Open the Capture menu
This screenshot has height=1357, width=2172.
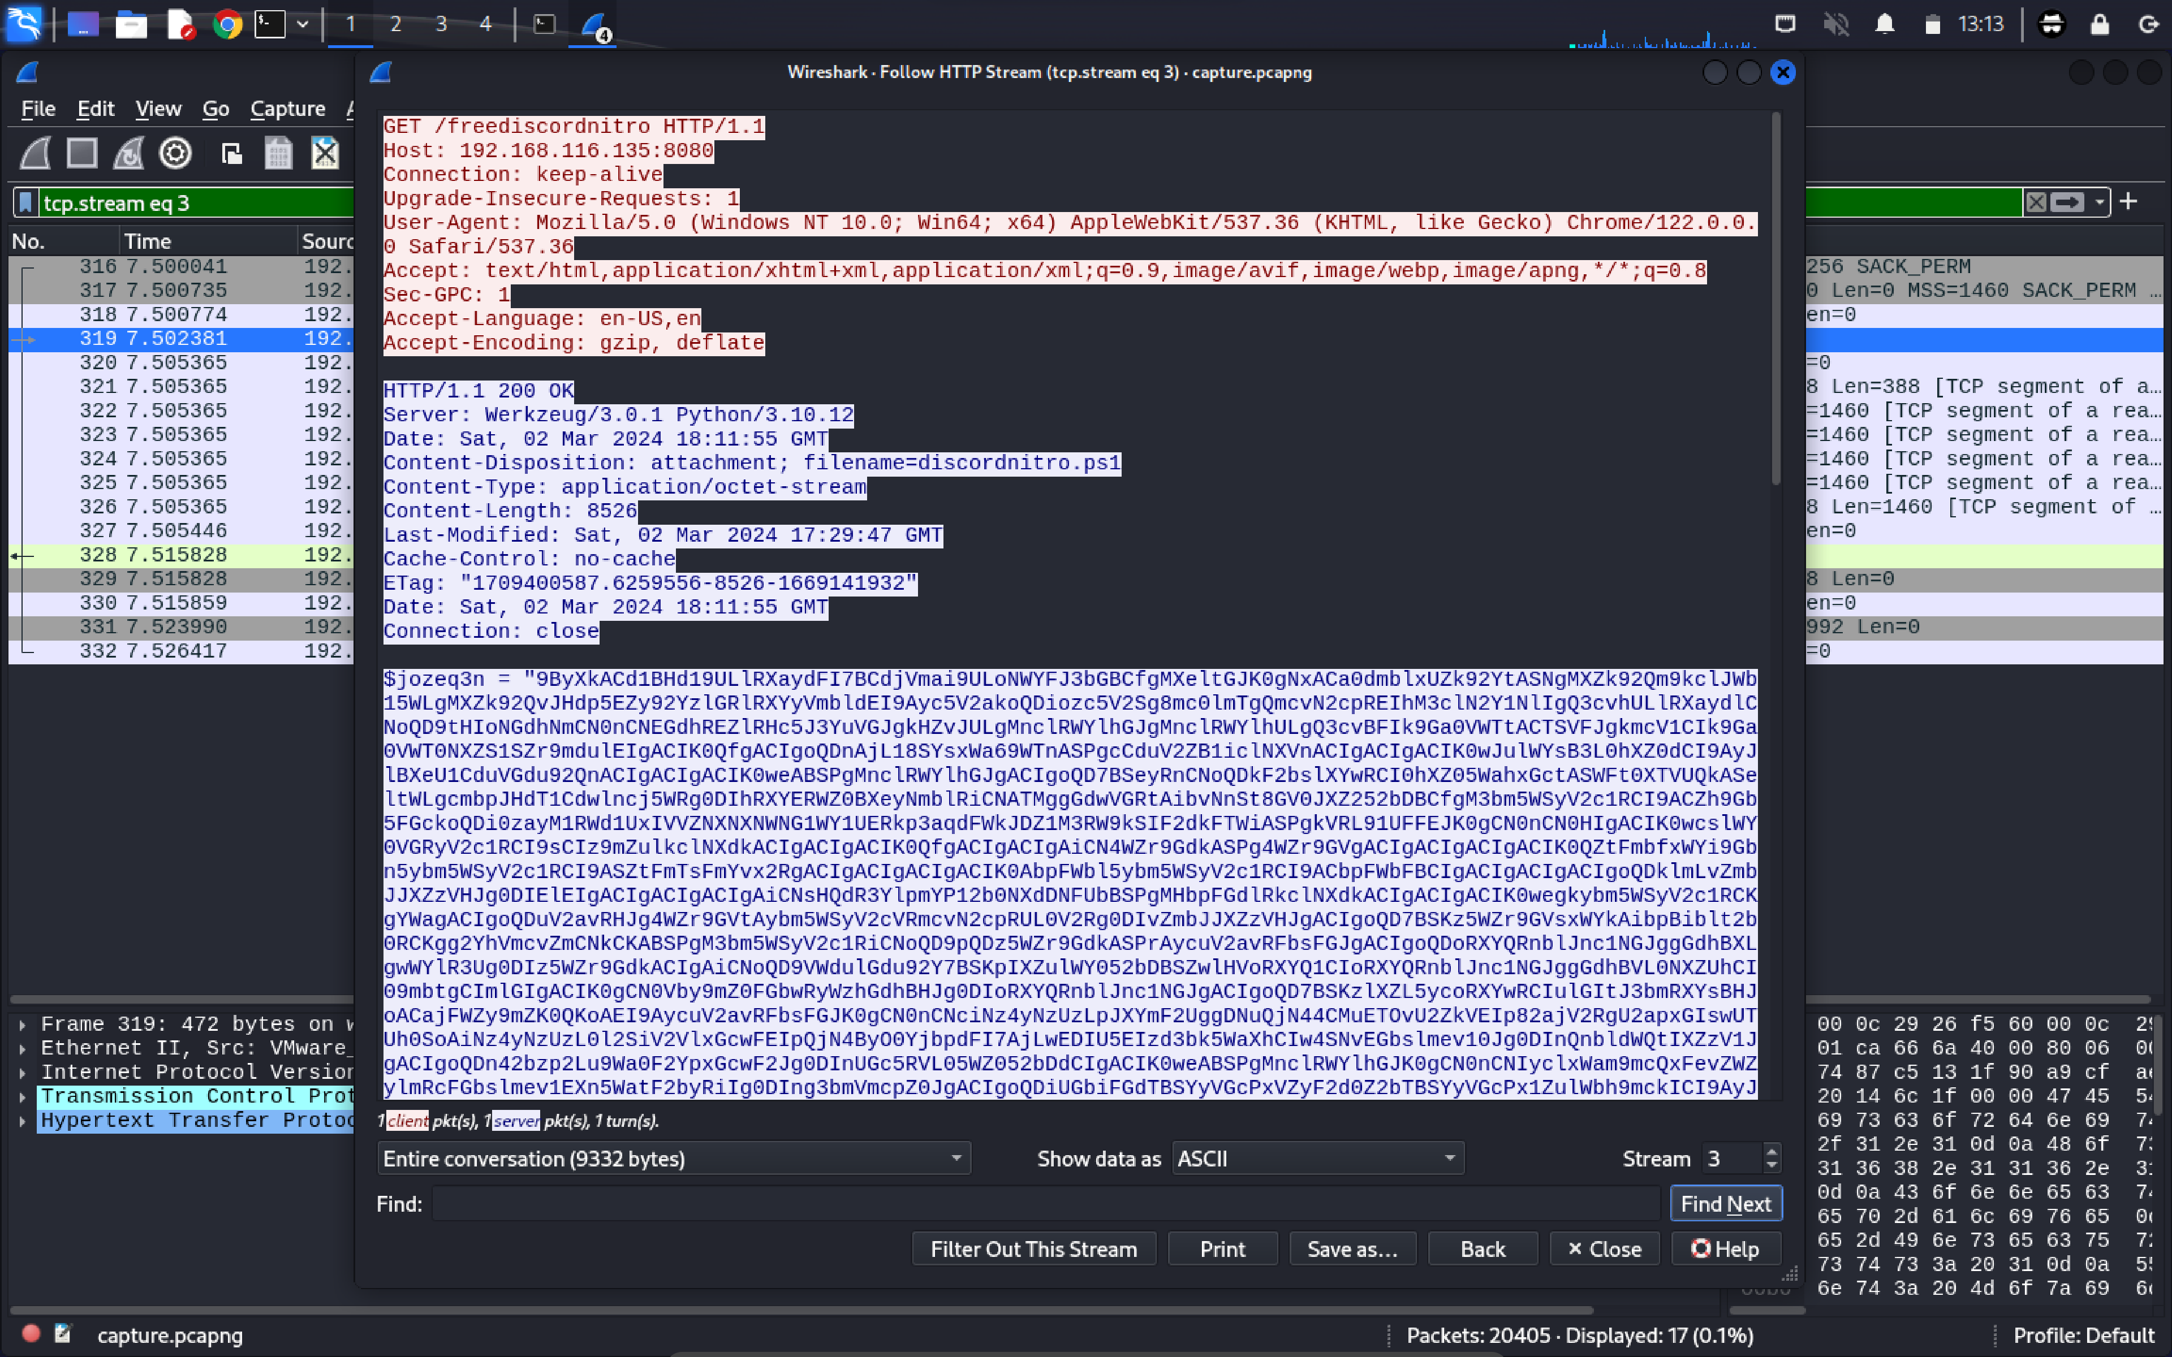tap(287, 107)
